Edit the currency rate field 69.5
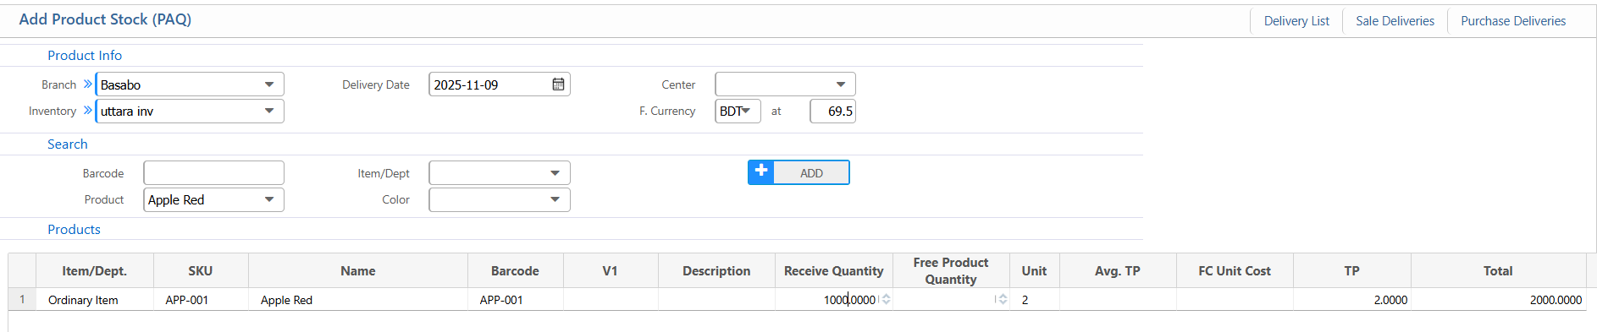 coord(832,111)
